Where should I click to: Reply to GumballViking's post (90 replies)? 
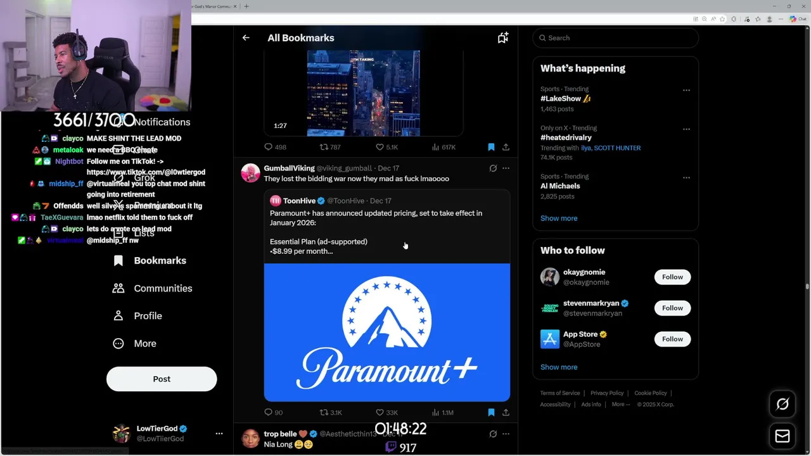273,412
